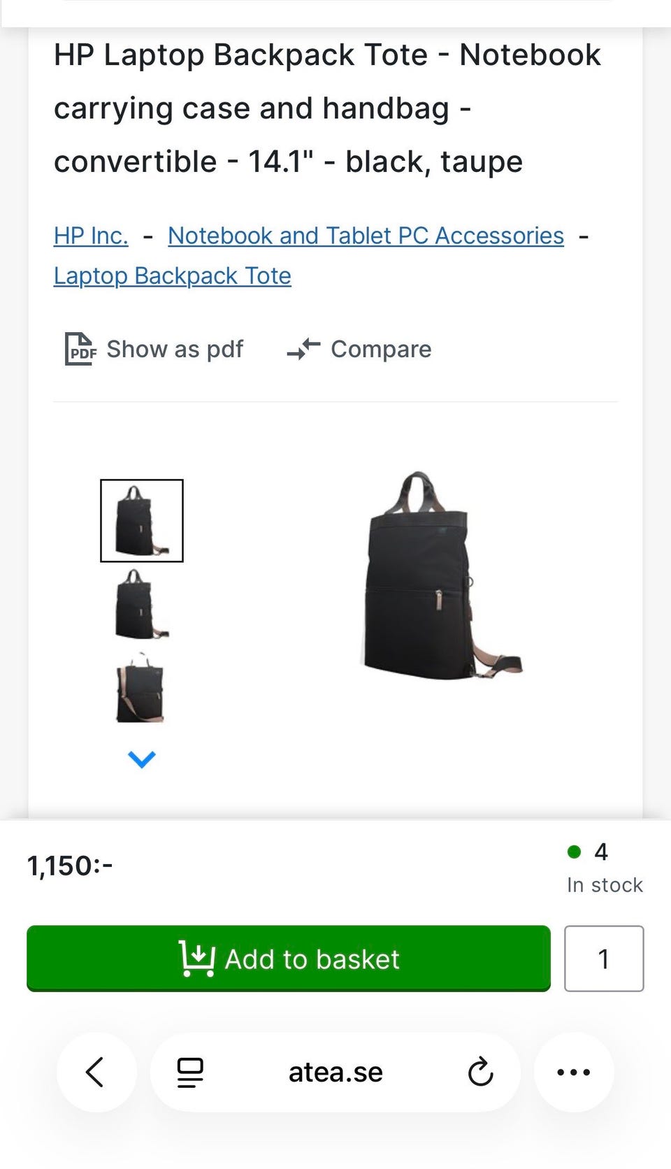
Task: Open the browser tabs icon
Action: (x=189, y=1073)
